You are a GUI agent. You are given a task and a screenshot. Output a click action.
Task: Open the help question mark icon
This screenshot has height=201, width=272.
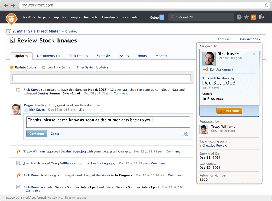[x=239, y=17]
